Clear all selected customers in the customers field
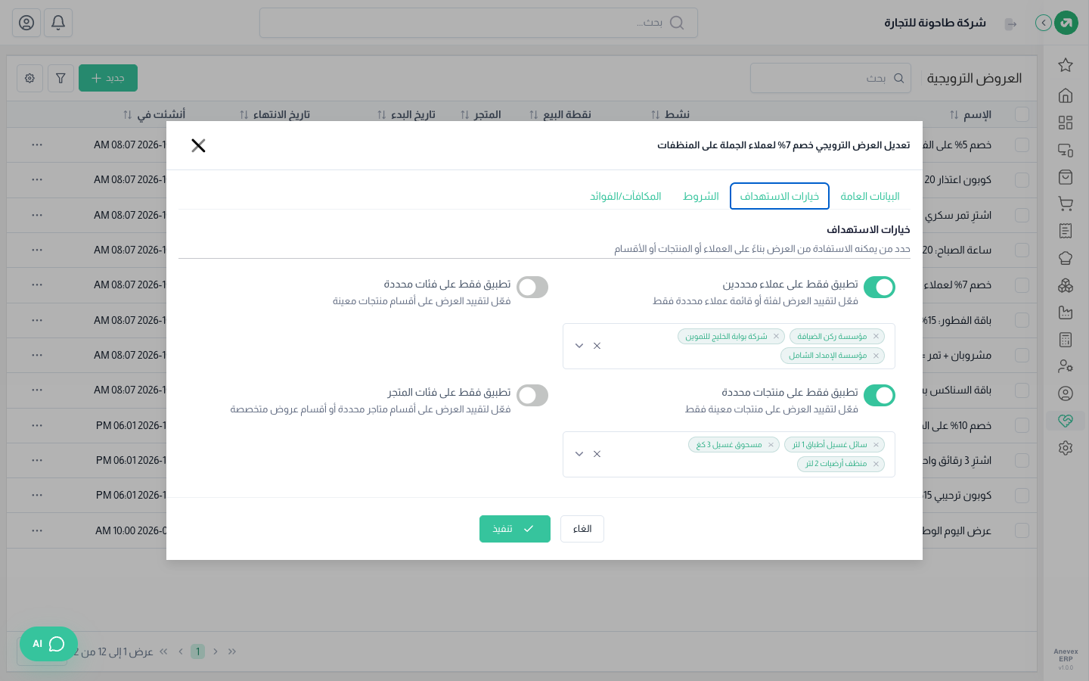This screenshot has height=681, width=1089. pos(597,346)
